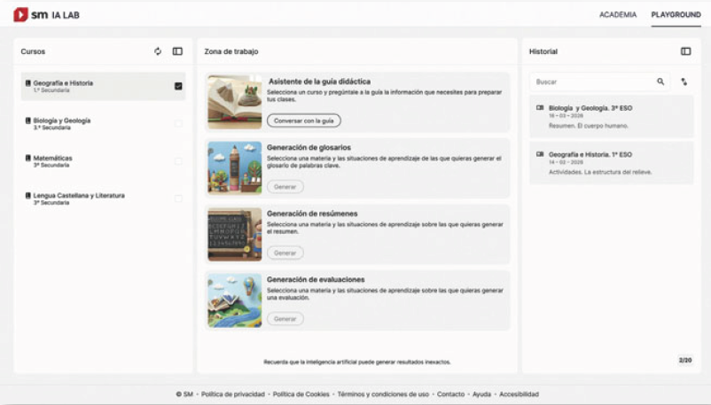Open the PLAYGROUND tab

tap(676, 15)
